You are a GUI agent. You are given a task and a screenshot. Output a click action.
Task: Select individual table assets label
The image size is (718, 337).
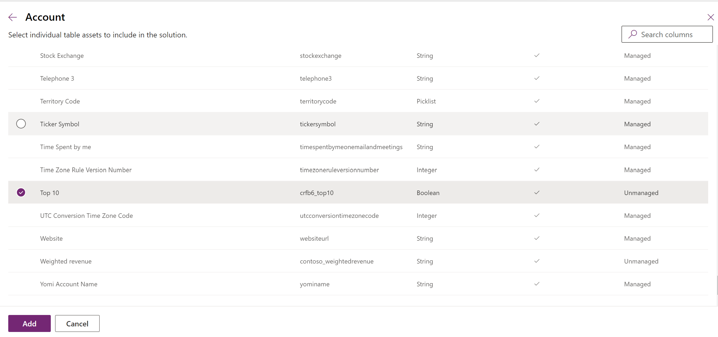[98, 35]
